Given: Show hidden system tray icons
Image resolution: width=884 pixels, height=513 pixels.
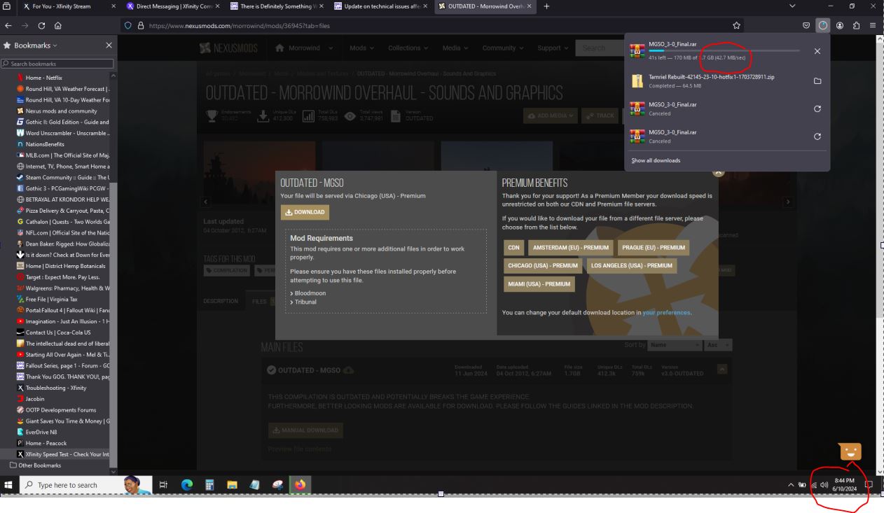Looking at the screenshot, I should click(792, 484).
